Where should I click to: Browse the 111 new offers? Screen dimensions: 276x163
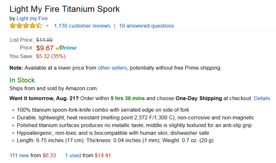tap(19, 155)
